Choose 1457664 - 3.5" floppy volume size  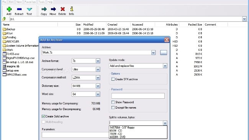[x=138, y=127]
